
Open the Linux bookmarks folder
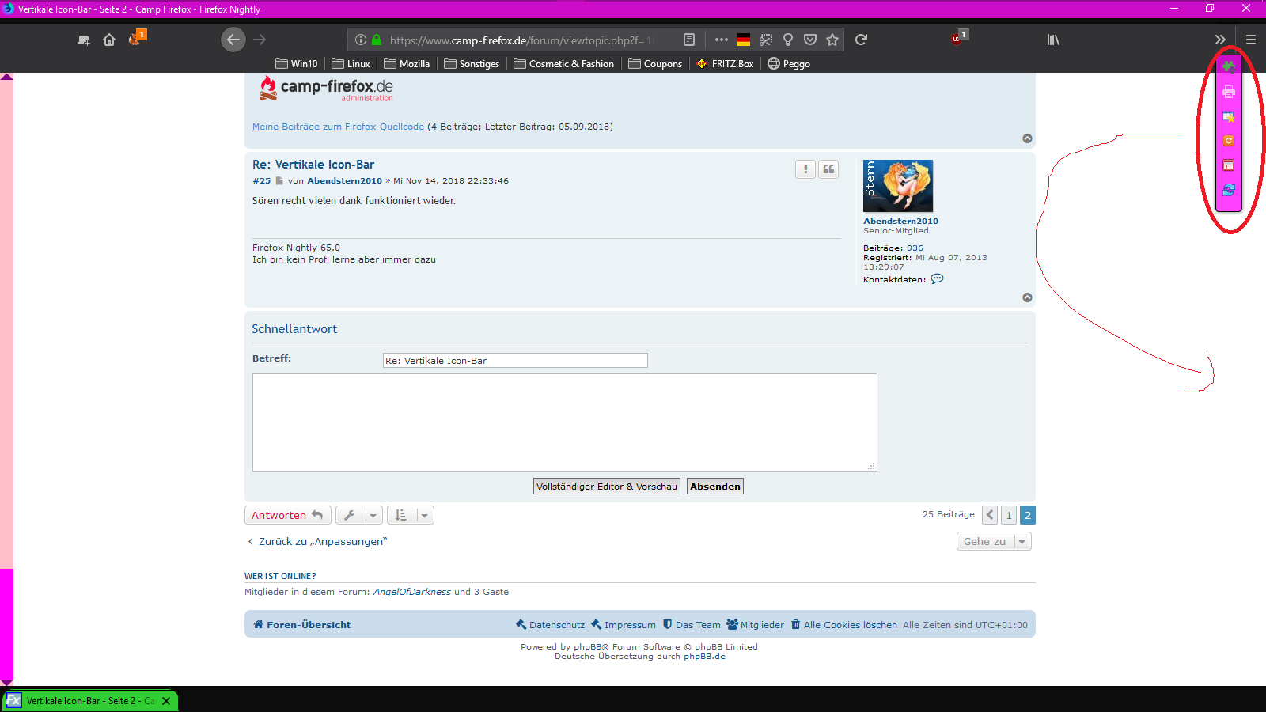[x=351, y=64]
